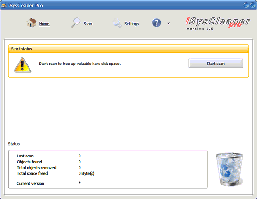Close the iSysCleaner Pro window
Screen dimensions: 257x199
pos(253,5)
